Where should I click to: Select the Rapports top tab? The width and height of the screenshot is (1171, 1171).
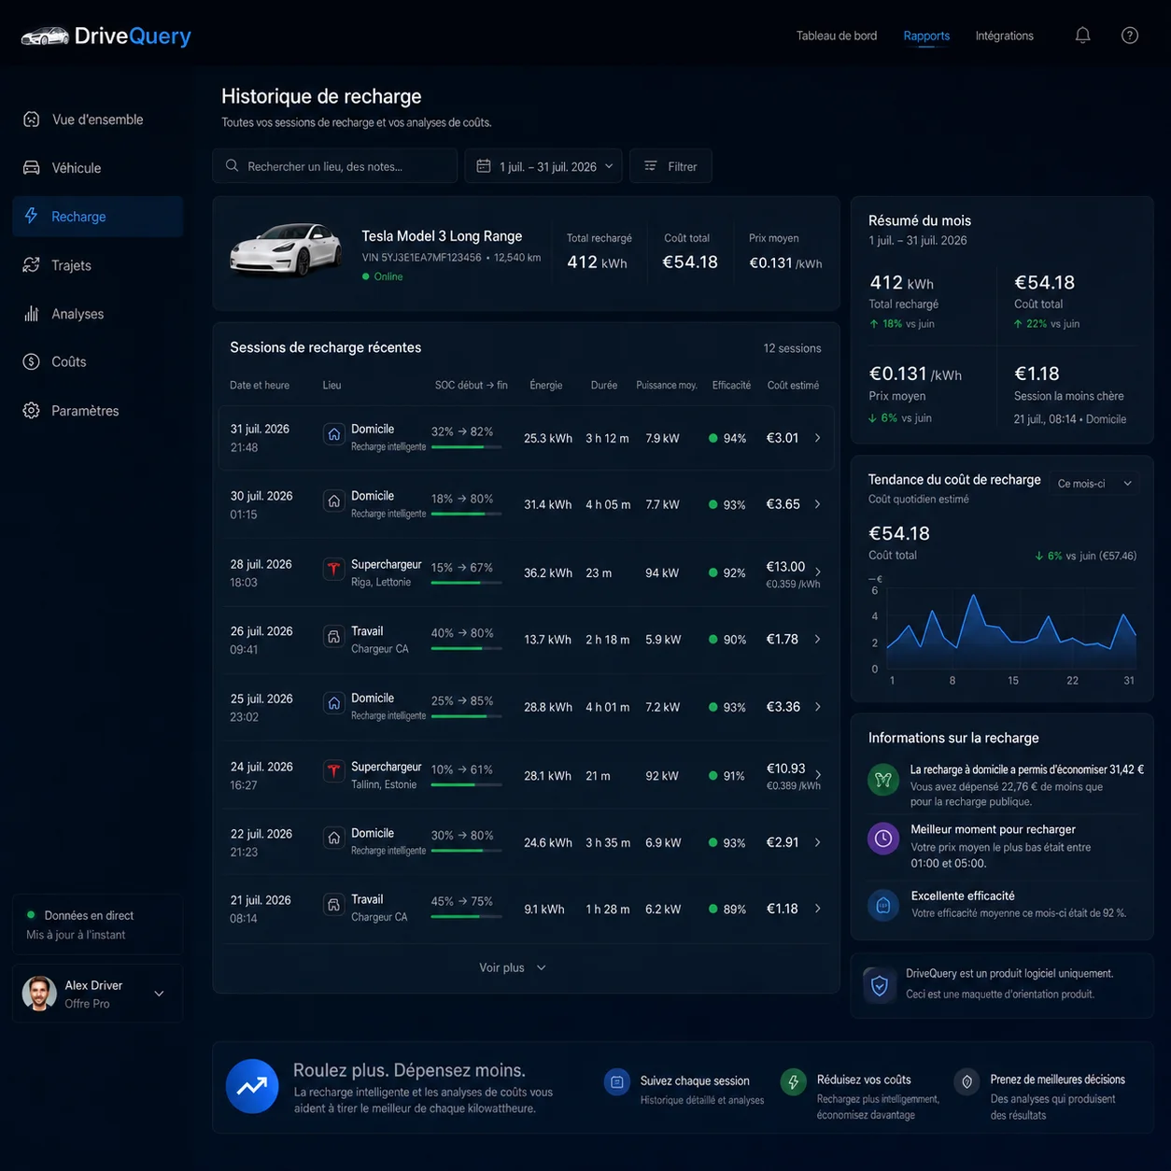[x=926, y=35]
